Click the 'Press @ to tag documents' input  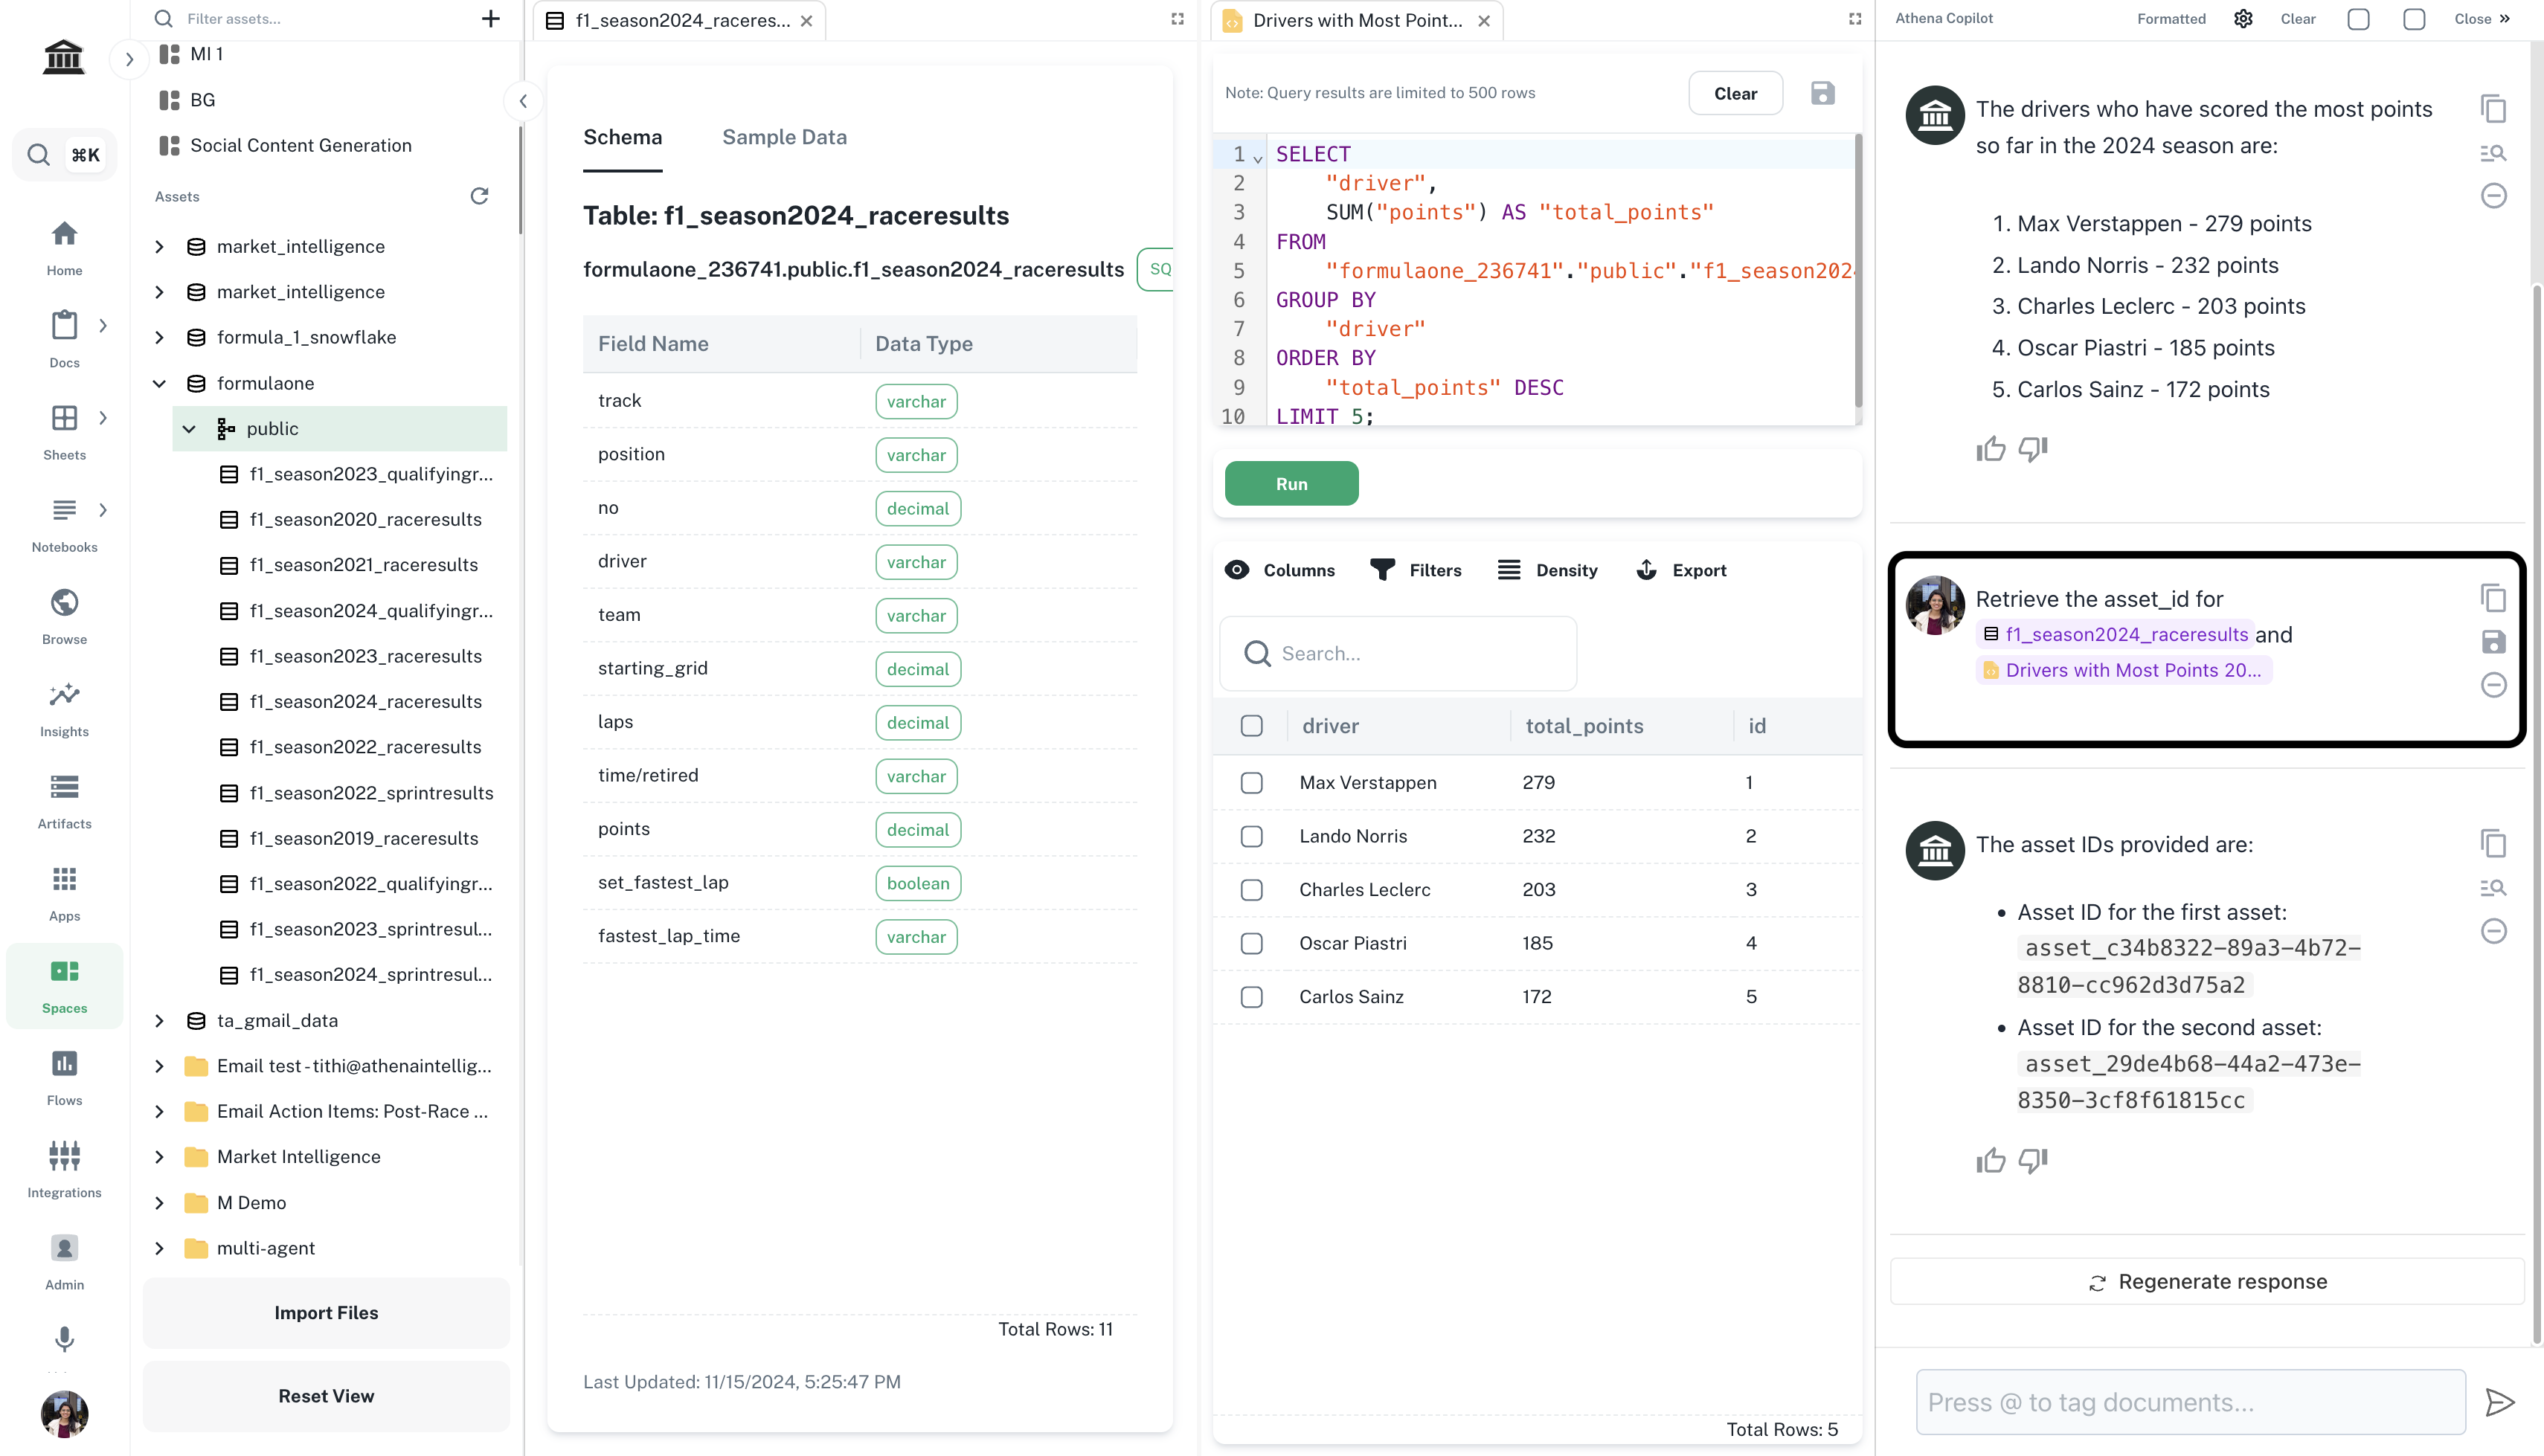click(2190, 1402)
